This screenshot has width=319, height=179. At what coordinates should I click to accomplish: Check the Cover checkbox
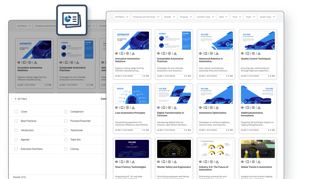pyautogui.click(x=16, y=112)
